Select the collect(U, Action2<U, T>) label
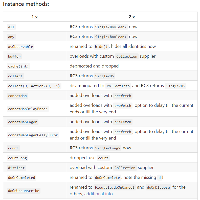Image resolution: width=200 pixels, height=200 pixels. click(x=34, y=86)
